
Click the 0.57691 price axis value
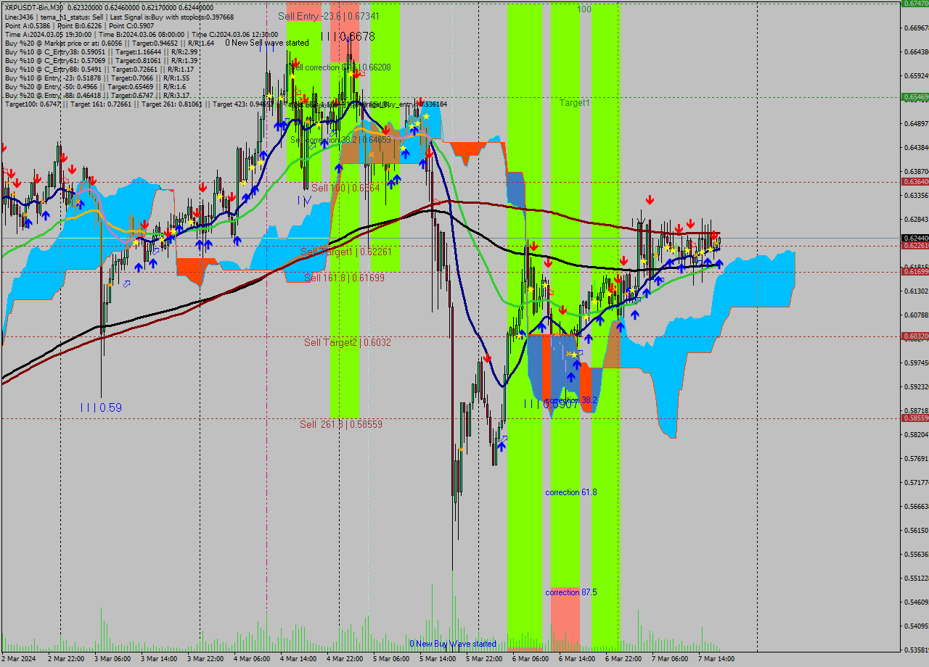916,458
